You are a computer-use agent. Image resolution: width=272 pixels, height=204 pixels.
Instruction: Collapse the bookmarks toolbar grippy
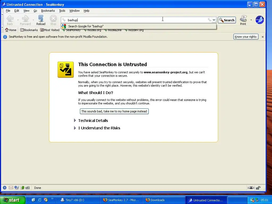tap(2, 30)
